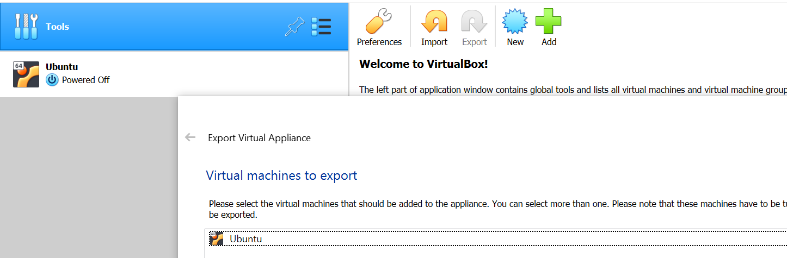The width and height of the screenshot is (787, 258).
Task: Click the "Virtual machines to export" heading
Action: pyautogui.click(x=281, y=175)
